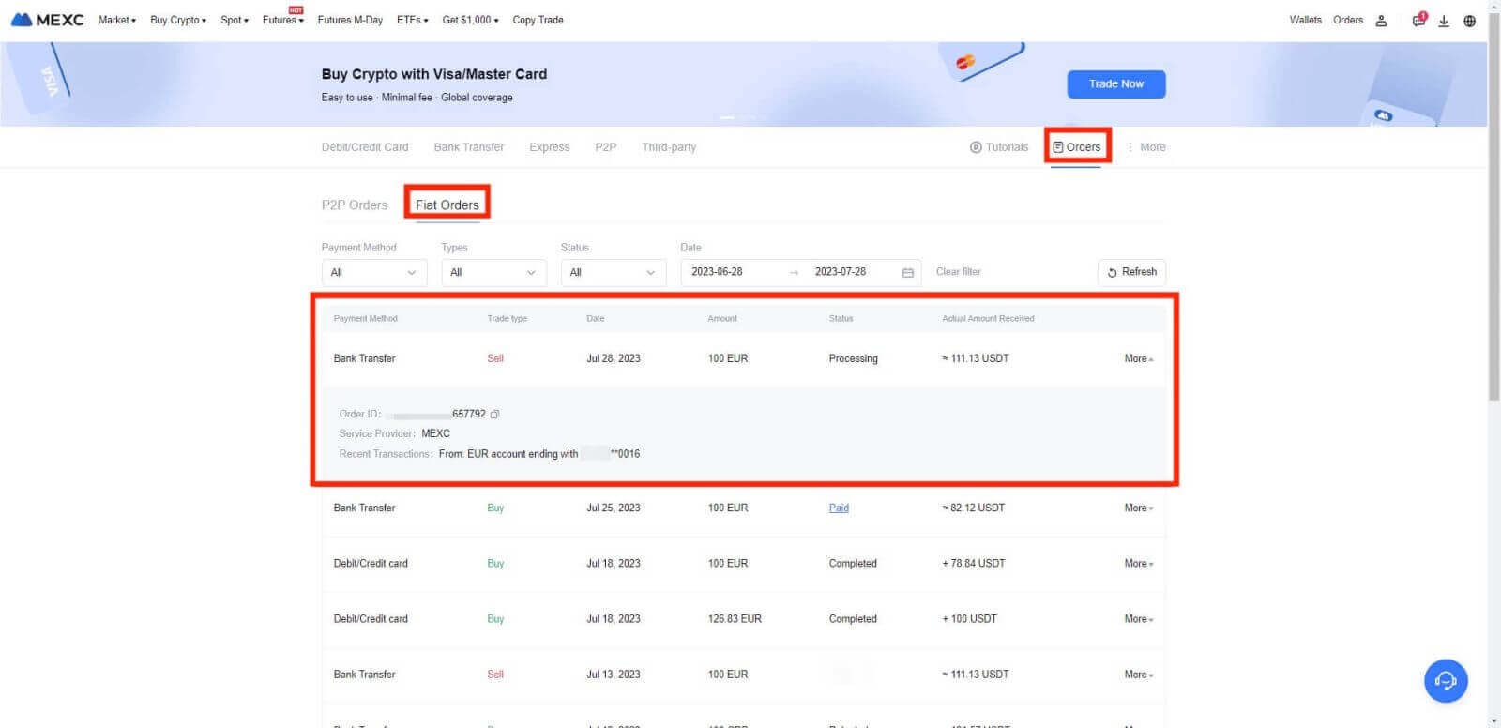
Task: Expand More for the Jul 13 order
Action: pyautogui.click(x=1139, y=674)
